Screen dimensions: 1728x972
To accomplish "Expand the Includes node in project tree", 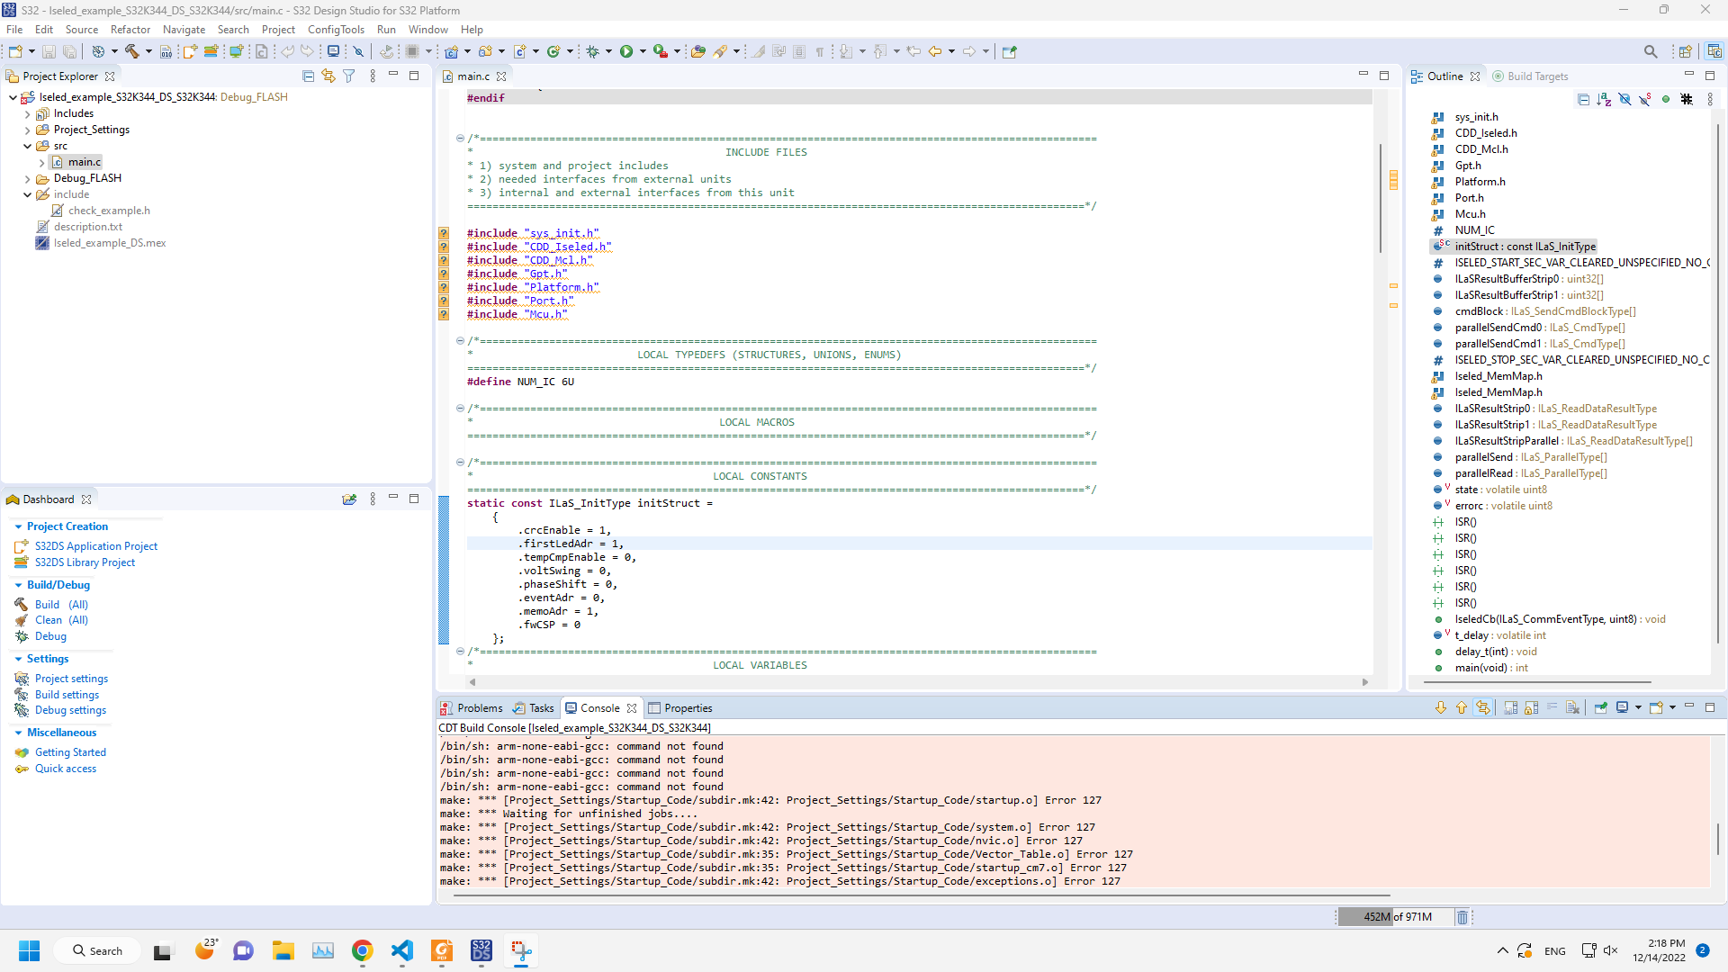I will point(28,114).
